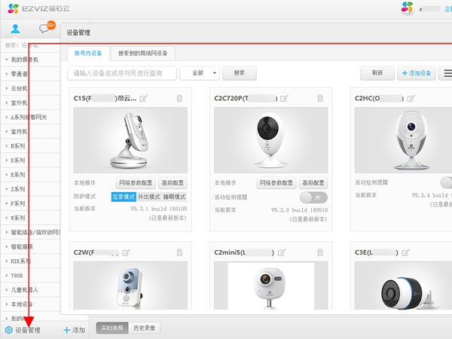452x339 pixels.
Task: Switch to 搜索到的局域网设备 tab
Action: tap(143, 53)
